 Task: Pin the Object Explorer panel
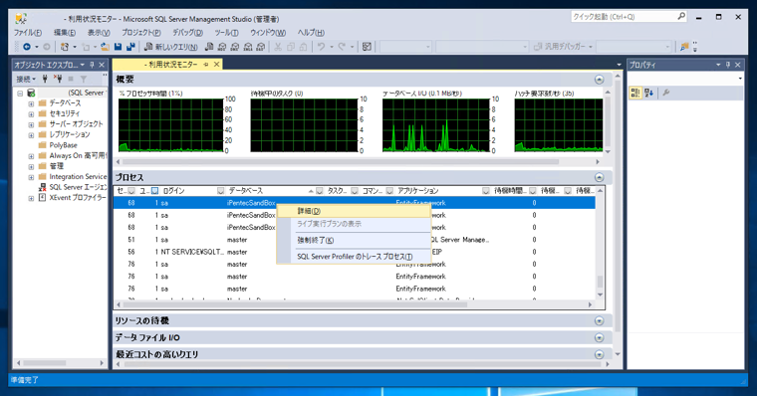[93, 65]
